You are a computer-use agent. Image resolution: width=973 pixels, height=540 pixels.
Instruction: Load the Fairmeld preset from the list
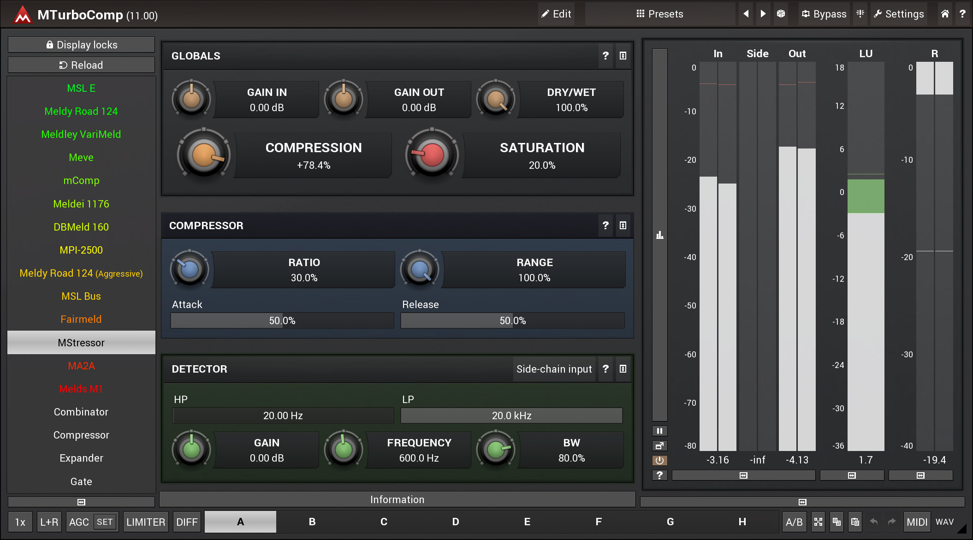click(x=81, y=319)
